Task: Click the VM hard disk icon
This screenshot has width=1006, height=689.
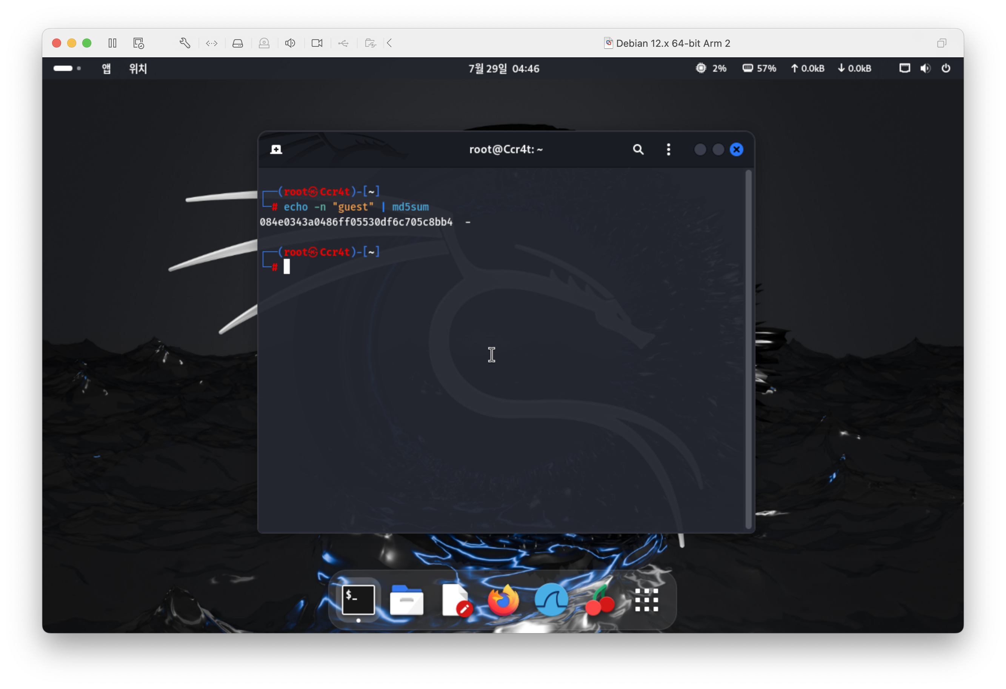Action: tap(238, 43)
